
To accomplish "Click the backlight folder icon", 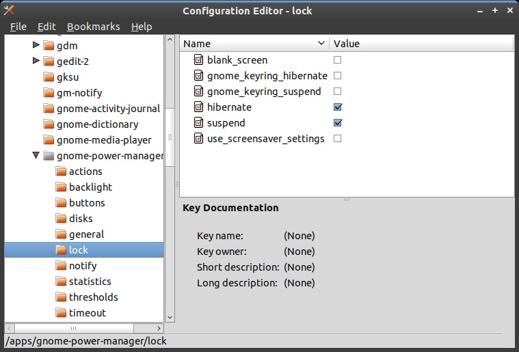I will point(61,187).
